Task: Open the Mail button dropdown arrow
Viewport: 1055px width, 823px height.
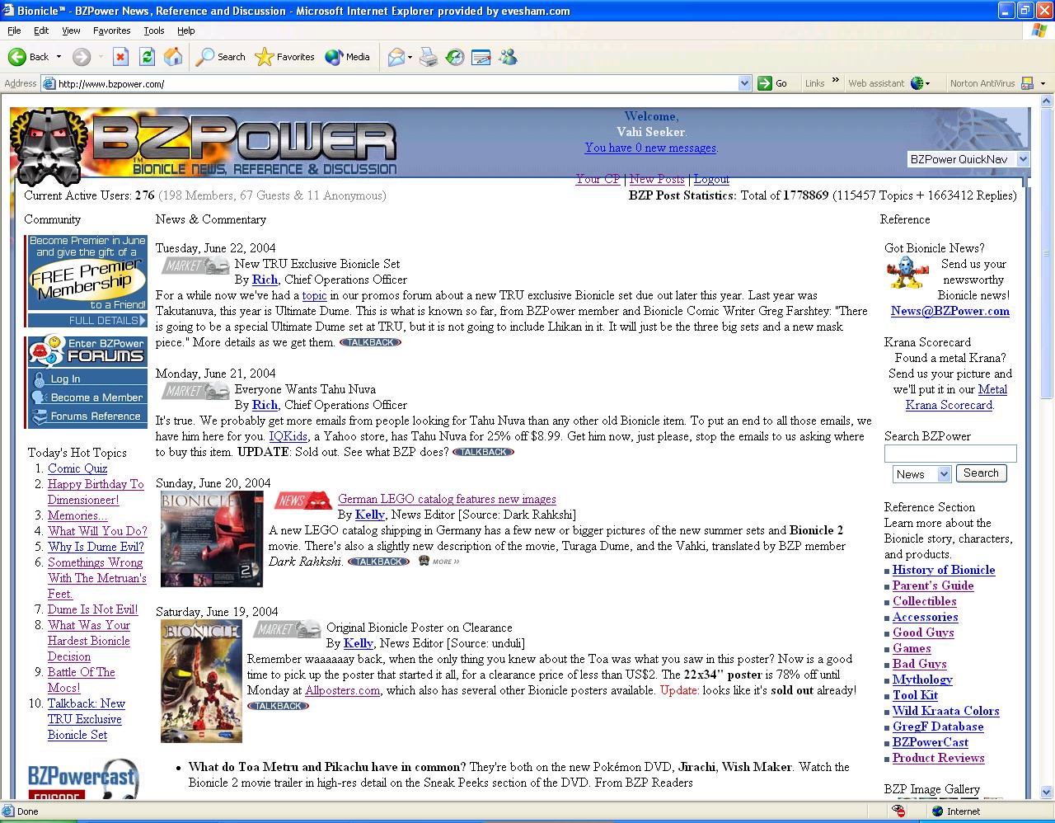Action: click(x=410, y=57)
